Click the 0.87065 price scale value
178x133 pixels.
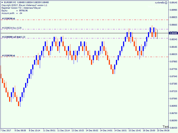click(174, 99)
